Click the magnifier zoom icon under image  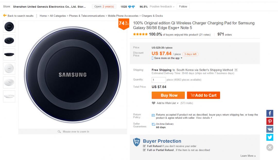pos(59,131)
